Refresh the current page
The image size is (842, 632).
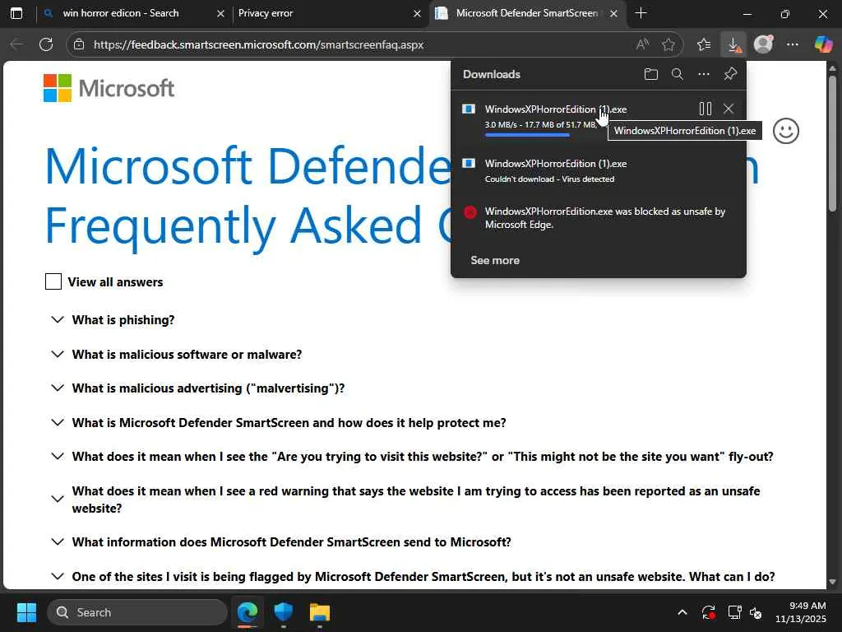pos(46,44)
